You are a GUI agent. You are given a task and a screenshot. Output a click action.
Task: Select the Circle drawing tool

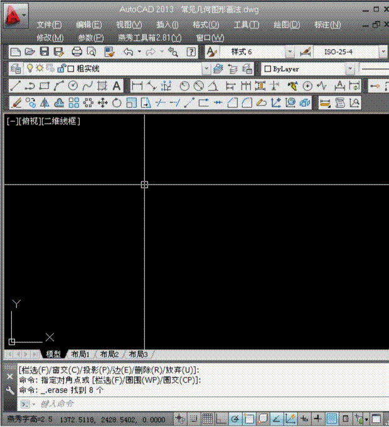coord(73,86)
